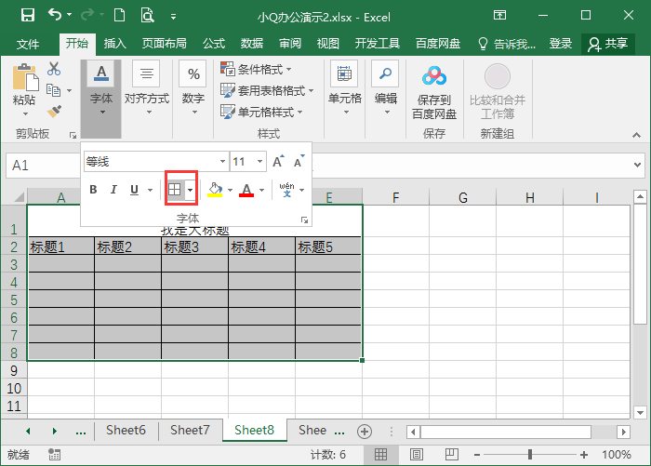Click the Login link
The image size is (651, 466).
561,44
